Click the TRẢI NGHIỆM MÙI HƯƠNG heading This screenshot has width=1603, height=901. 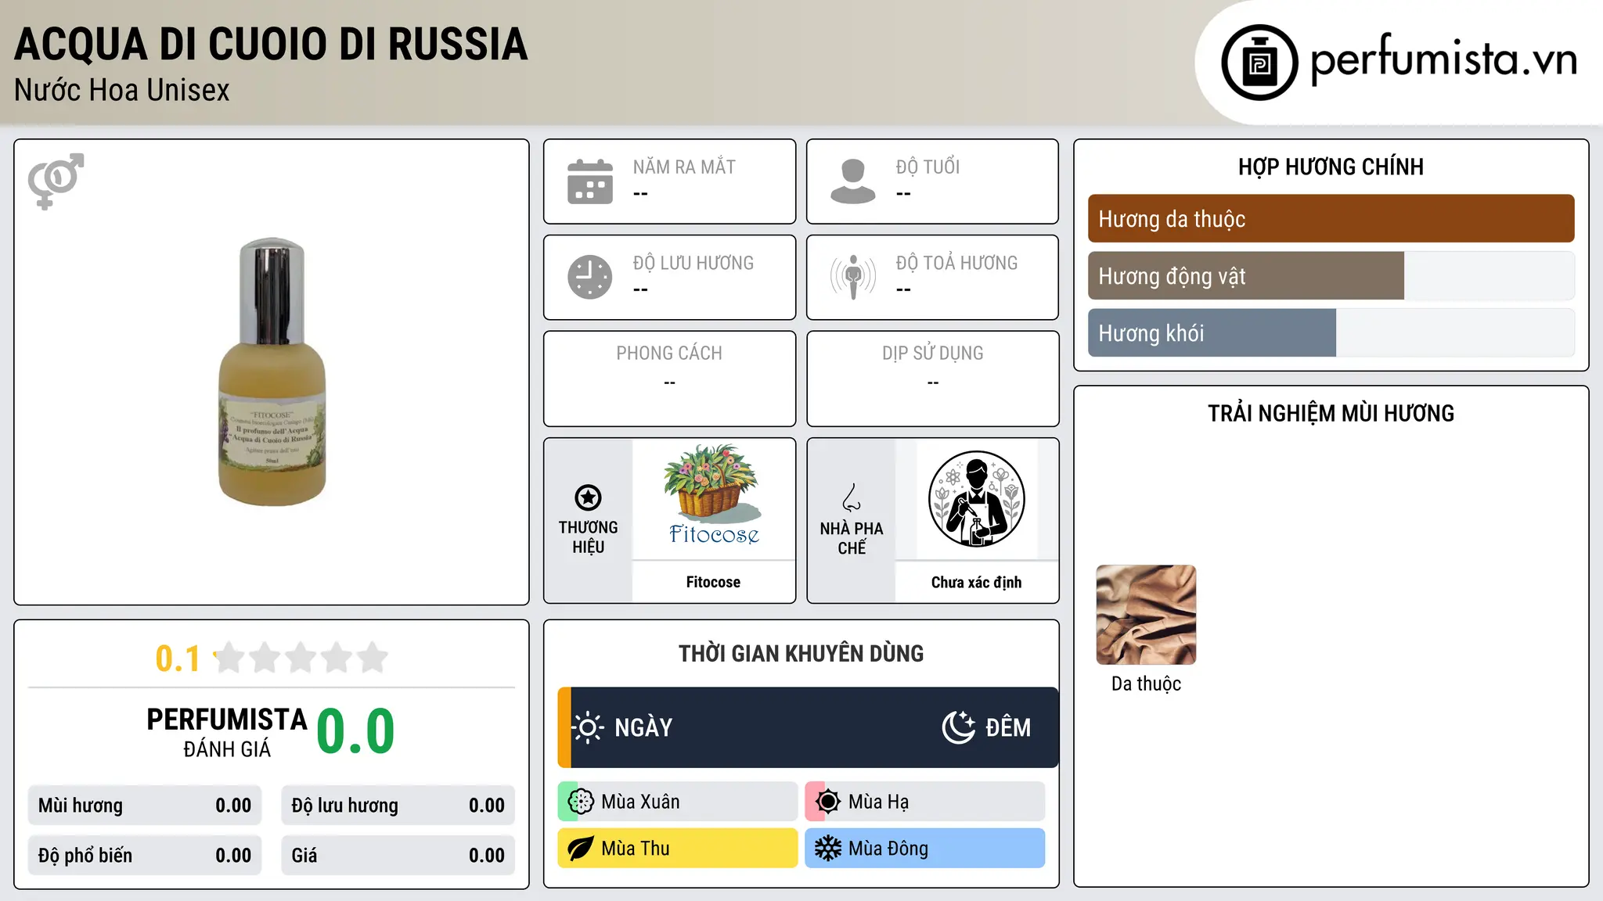pos(1331,414)
